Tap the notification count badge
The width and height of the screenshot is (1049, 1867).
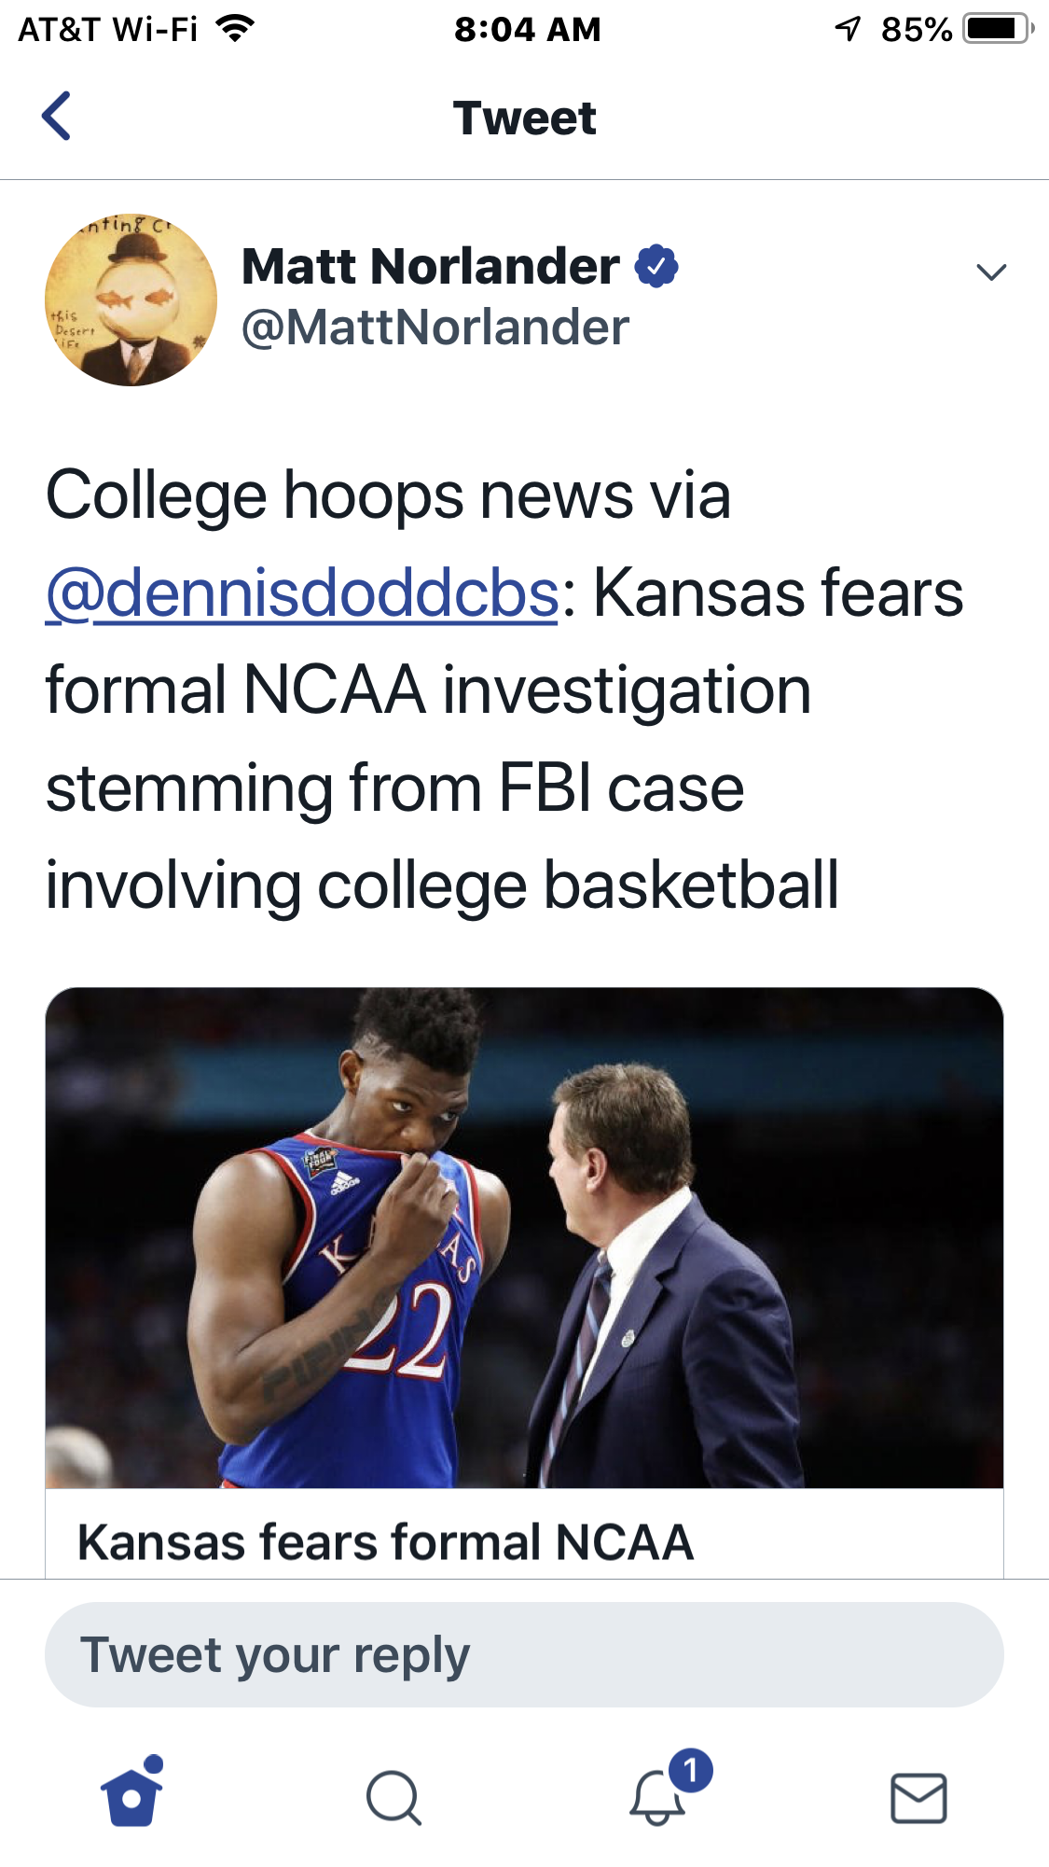[x=690, y=1769]
